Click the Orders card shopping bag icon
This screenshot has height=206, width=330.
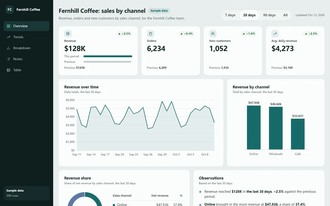pos(150,34)
